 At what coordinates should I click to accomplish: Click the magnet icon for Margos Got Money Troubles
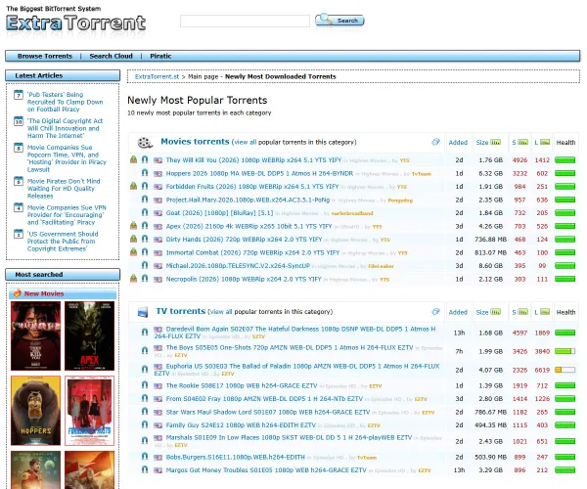coord(145,469)
